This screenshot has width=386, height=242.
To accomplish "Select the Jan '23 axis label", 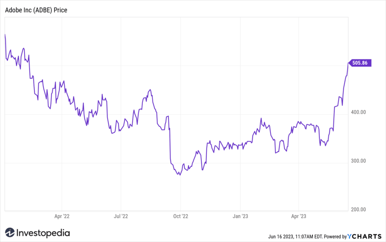I will [x=240, y=216].
